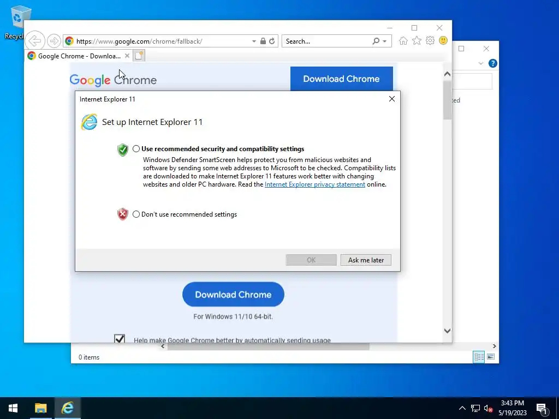This screenshot has height=419, width=559.
Task: Click the horizontal scrollbar left arrow
Action: [x=163, y=346]
